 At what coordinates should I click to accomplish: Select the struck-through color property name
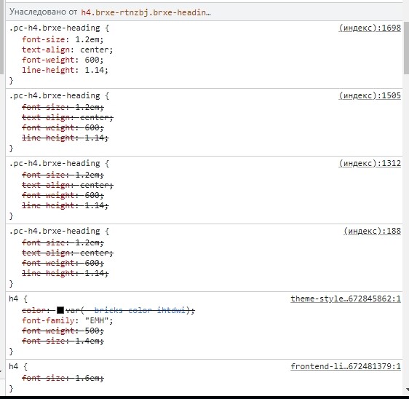tap(34, 310)
